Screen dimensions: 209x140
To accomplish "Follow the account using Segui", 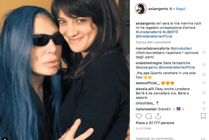I will (x=181, y=9).
